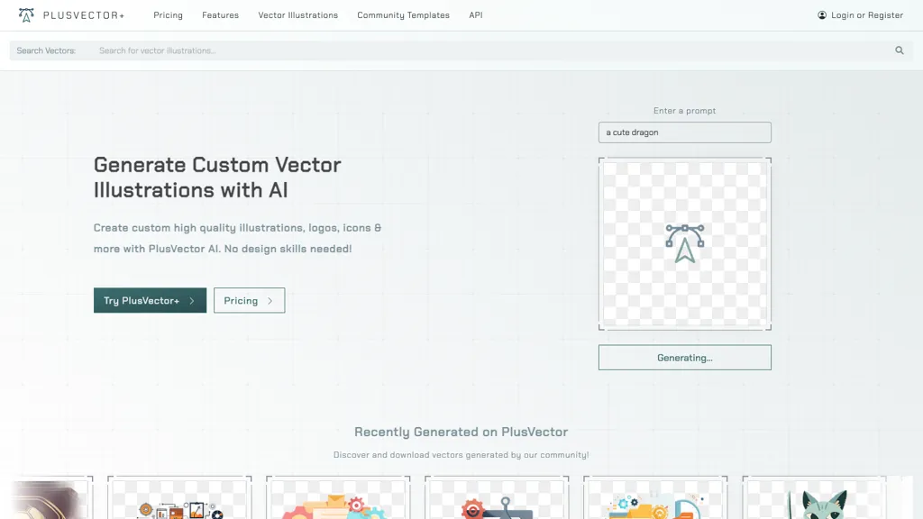Click the prompt field containing 'a cute dragon'
This screenshot has width=923, height=519.
685,132
